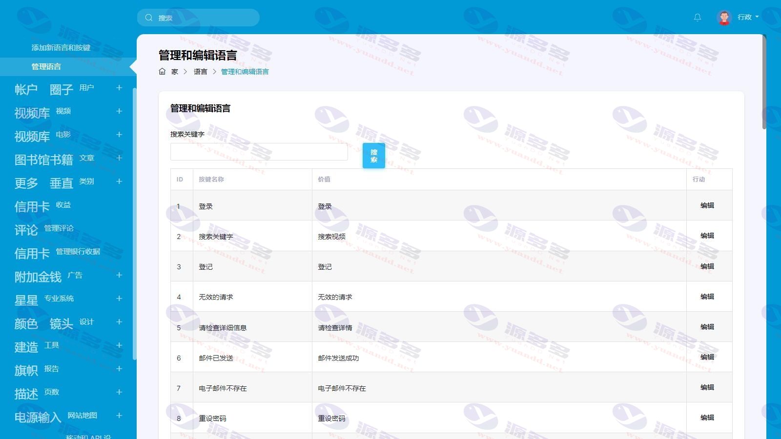Image resolution: width=781 pixels, height=439 pixels.
Task: Click 编辑 for row 2 搜索关键字
Action: pos(707,236)
